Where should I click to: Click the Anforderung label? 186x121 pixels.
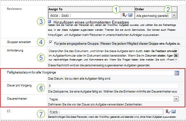click(x=15, y=50)
